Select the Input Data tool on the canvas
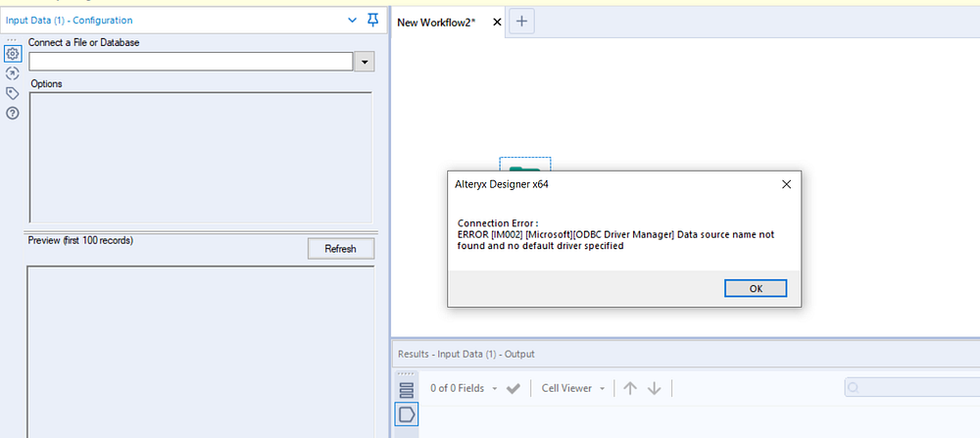Screen dimensions: 980x438 (x=525, y=165)
